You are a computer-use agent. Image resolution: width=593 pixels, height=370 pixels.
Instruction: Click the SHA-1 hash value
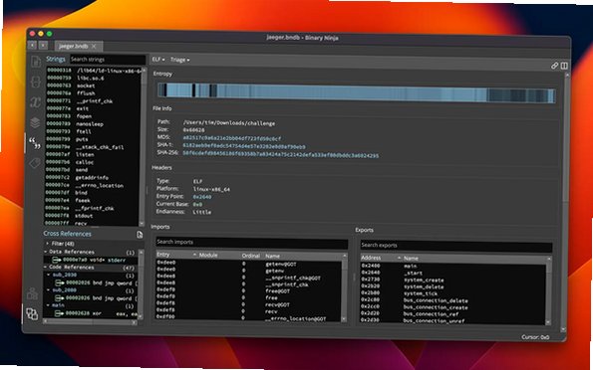click(x=244, y=146)
